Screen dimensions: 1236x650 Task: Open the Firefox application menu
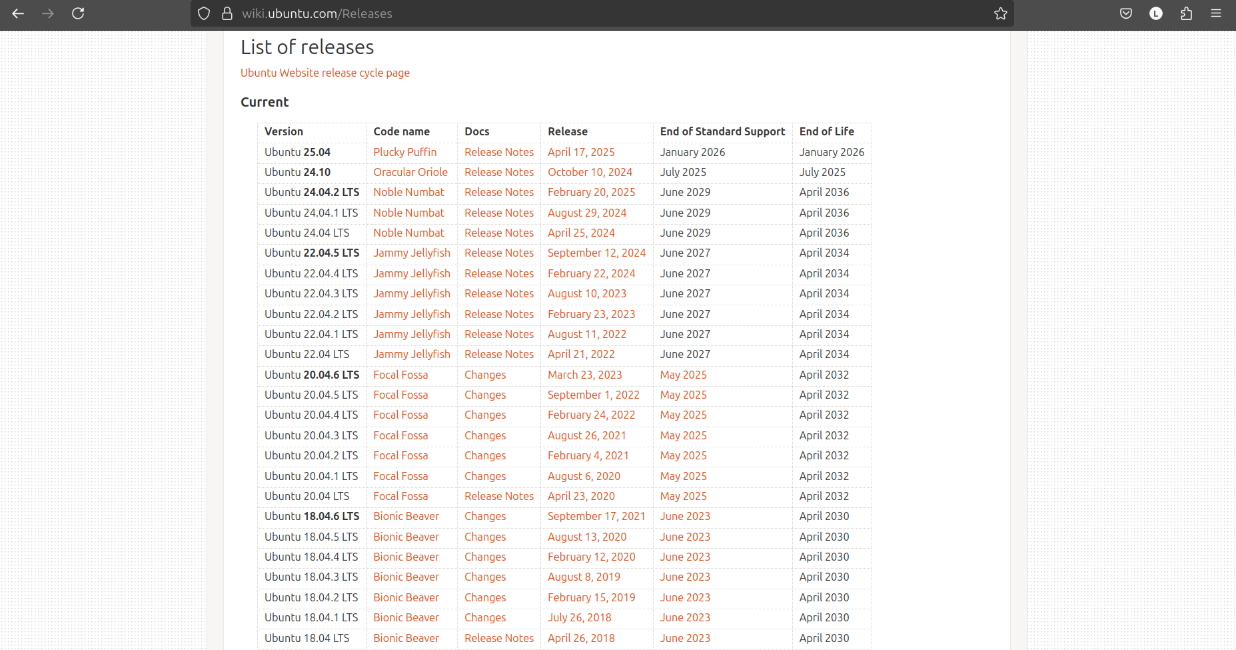[1216, 13]
